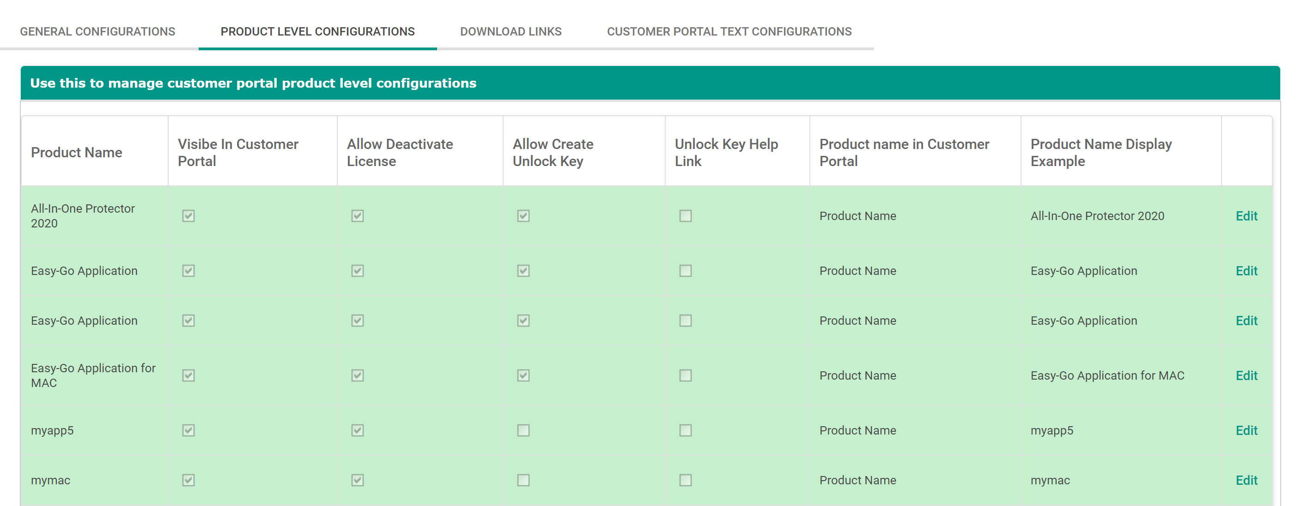Toggle Allow Create Unlock Key for All-In-One Protector
Viewport: 1307px width, 506px height.
pyautogui.click(x=523, y=216)
